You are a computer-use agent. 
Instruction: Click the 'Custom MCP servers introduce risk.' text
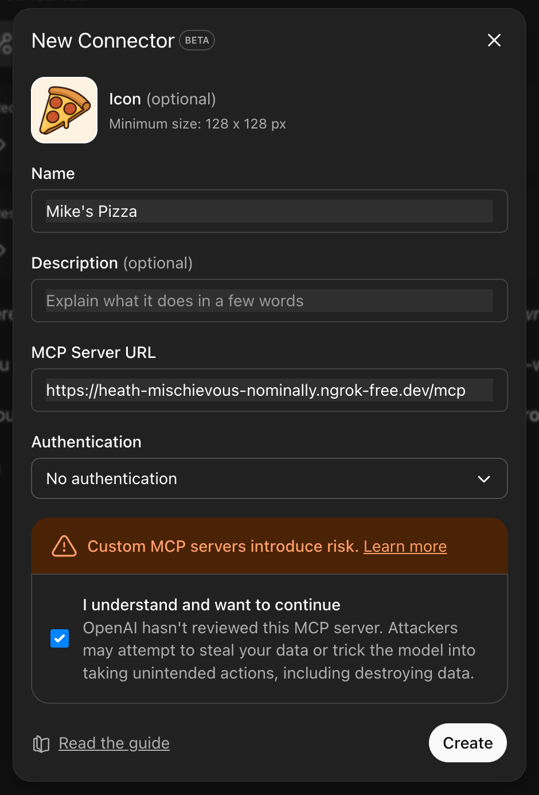point(223,547)
